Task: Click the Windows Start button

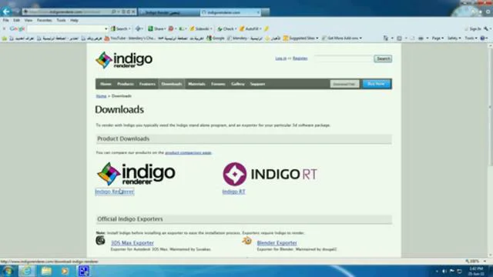Action: (x=8, y=271)
